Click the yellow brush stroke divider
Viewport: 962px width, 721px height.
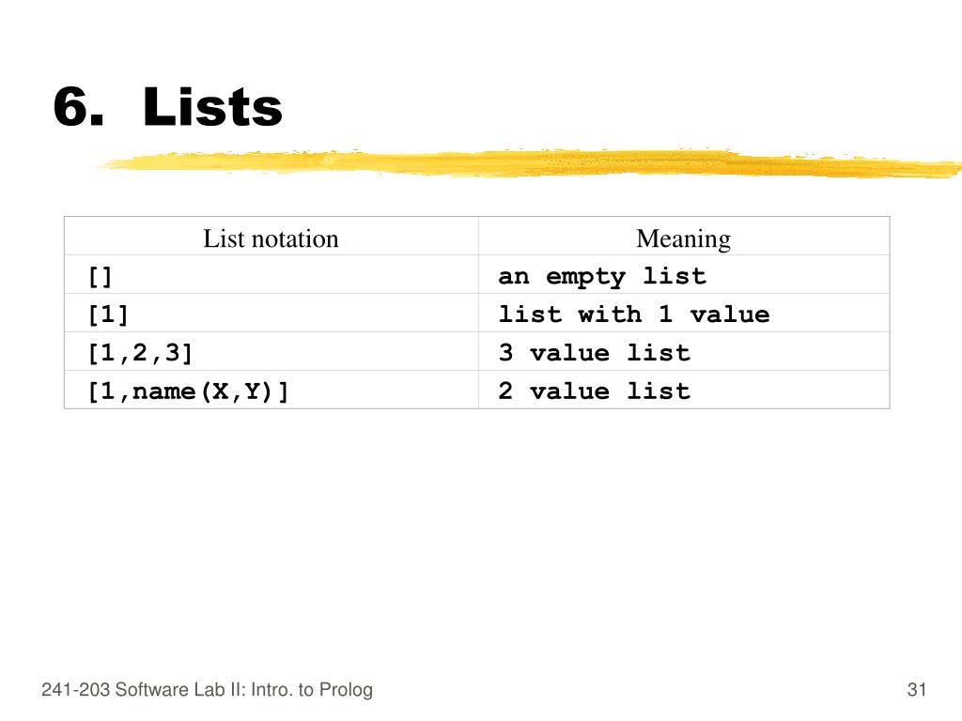529,163
